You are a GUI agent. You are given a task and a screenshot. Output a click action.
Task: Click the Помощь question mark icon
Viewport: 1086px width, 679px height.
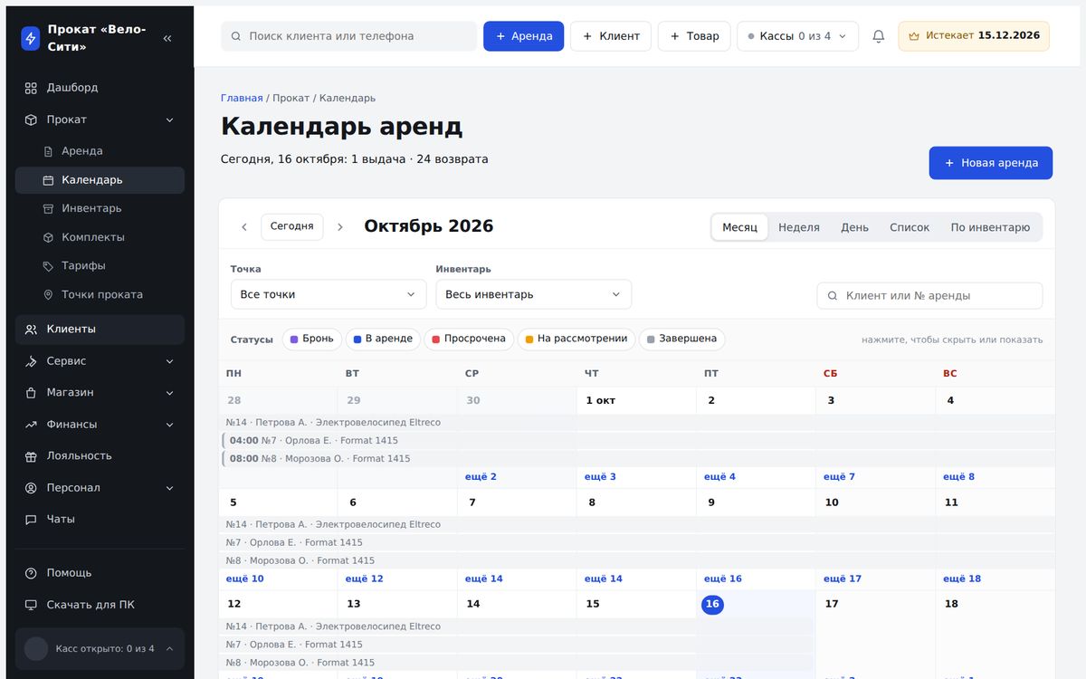(31, 573)
